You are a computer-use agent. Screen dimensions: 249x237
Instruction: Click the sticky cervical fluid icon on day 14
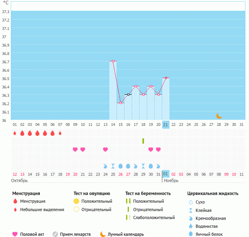[x=113, y=166]
